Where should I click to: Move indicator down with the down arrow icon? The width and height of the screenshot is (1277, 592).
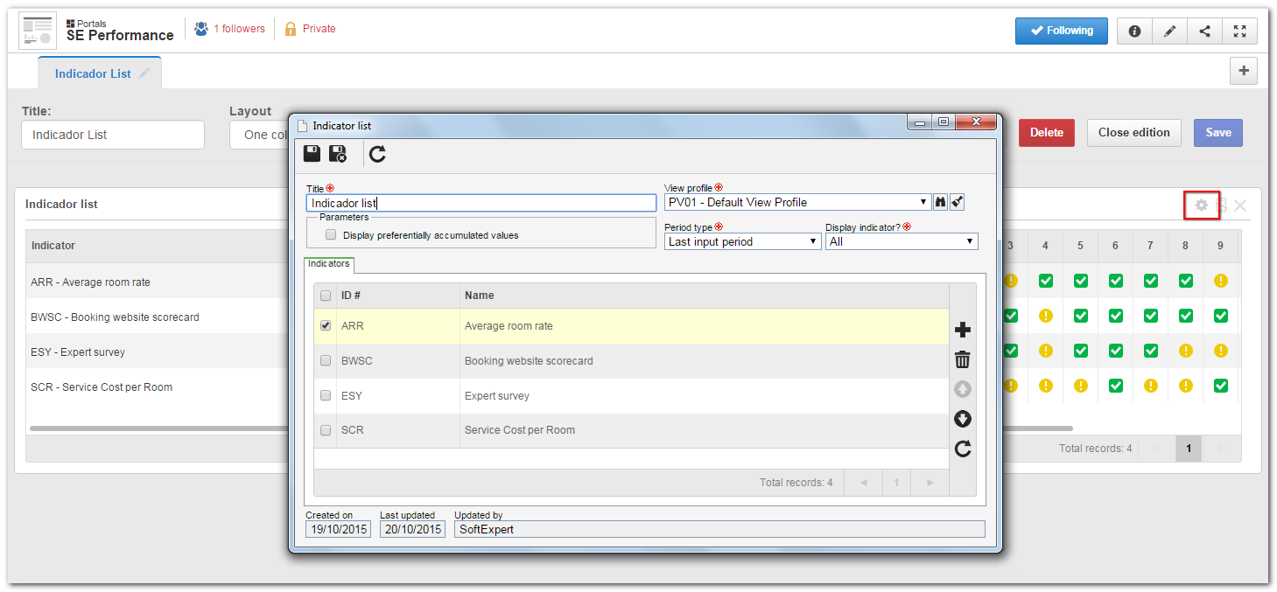(963, 419)
